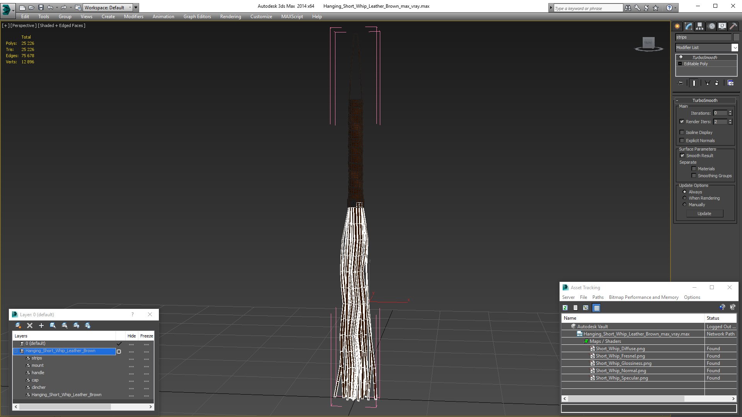Open the Modifier List dropdown

pos(734,47)
